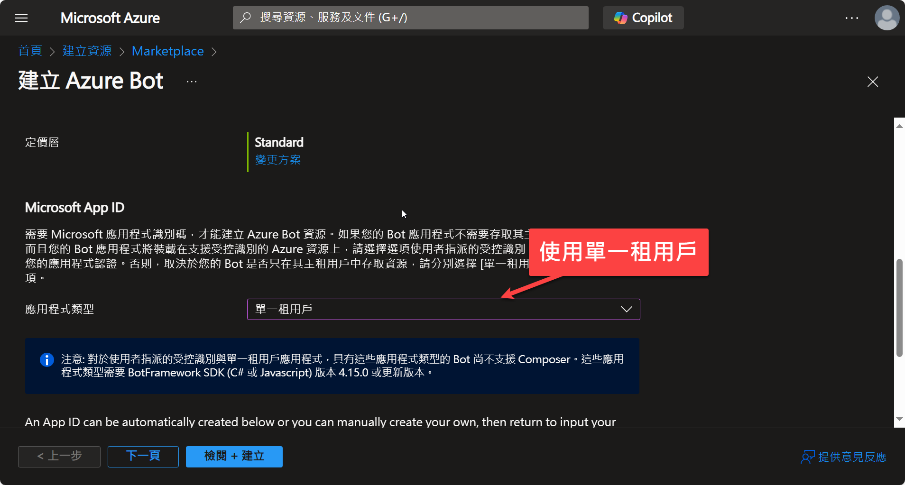Viewport: 905px width, 485px height.
Task: Open the top-bar more options ellipsis
Action: [x=851, y=18]
